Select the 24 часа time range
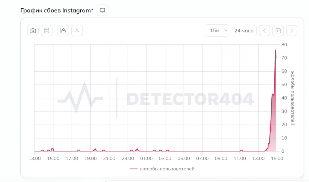Image resolution: width=309 pixels, height=182 pixels. pos(244,31)
